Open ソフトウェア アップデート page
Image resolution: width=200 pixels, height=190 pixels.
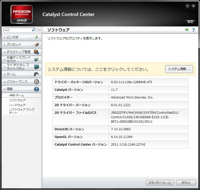(21, 111)
